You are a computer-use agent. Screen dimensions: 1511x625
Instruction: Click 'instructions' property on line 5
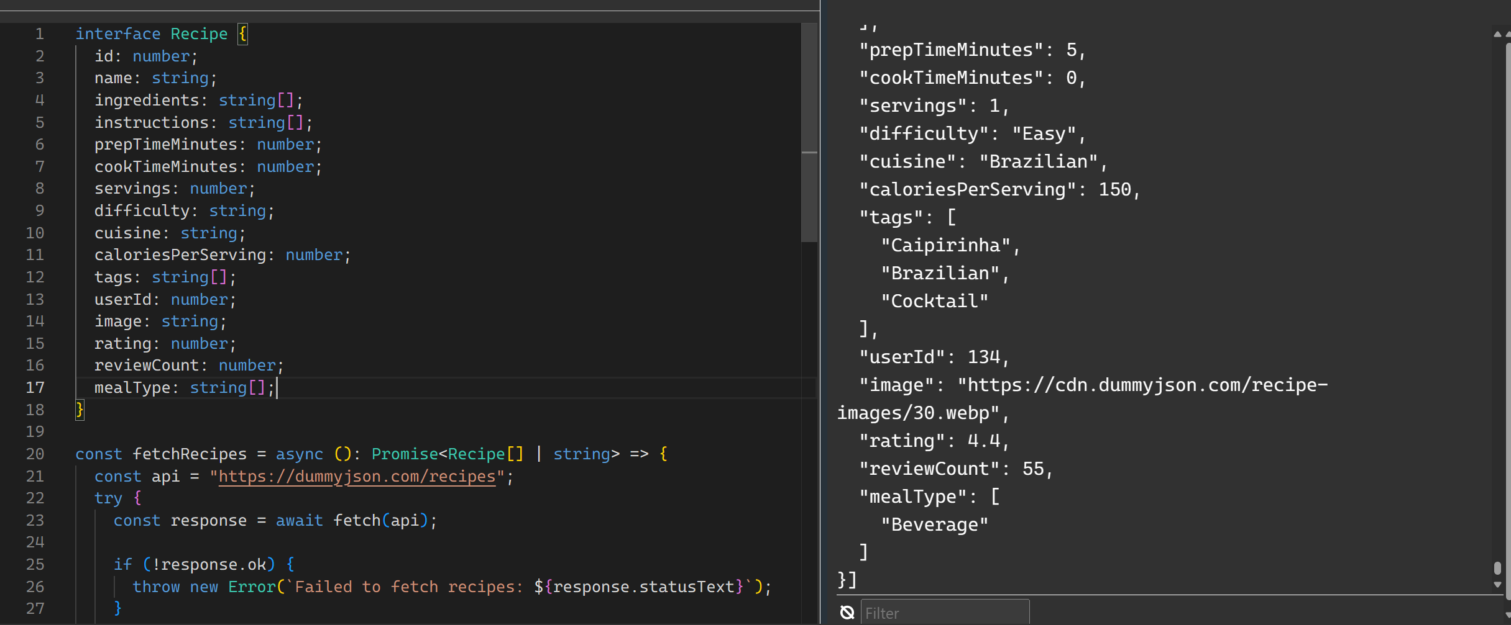click(152, 123)
